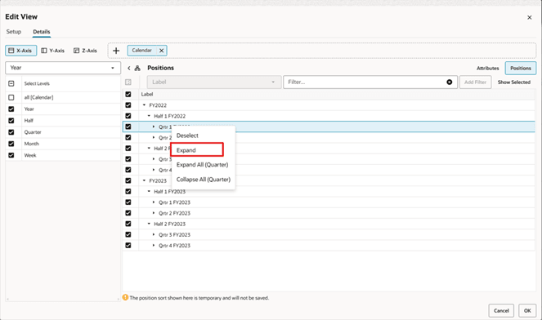Select the Calendar hierarchy chip
The image size is (542, 320).
tap(142, 51)
